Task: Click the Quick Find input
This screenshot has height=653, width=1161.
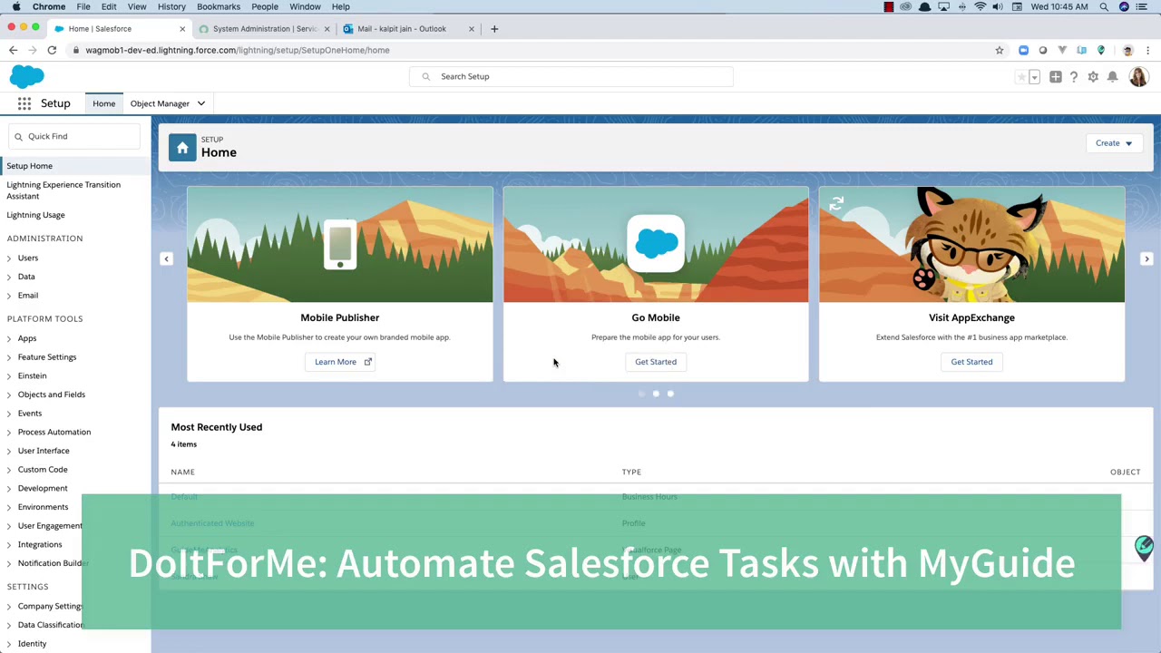Action: point(76,137)
